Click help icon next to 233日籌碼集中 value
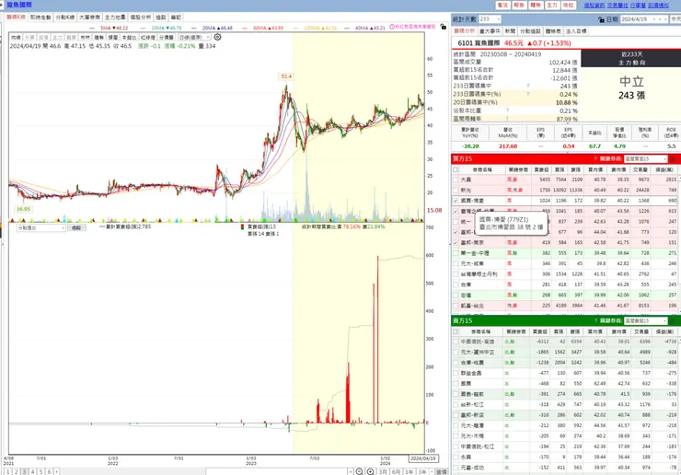Screen dimensions: 681x475 [x=528, y=86]
